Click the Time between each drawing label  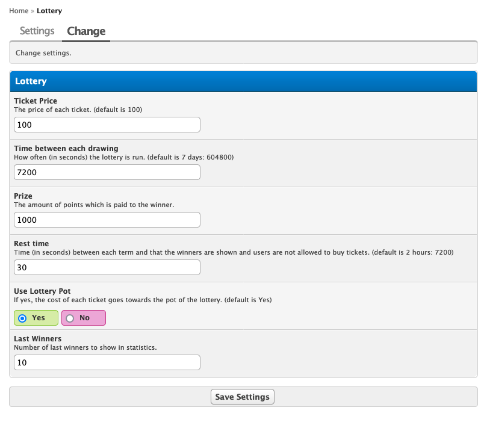tap(66, 148)
